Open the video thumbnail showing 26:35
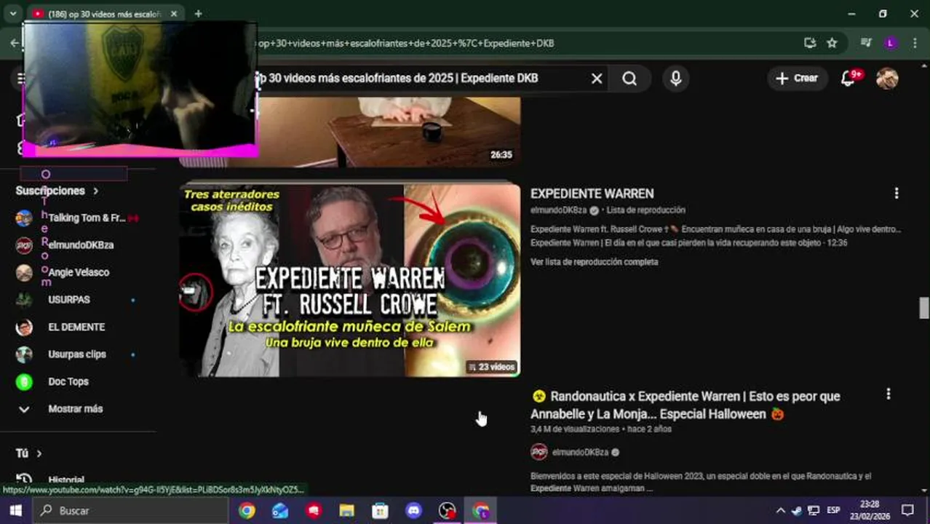The image size is (930, 524). (350, 132)
